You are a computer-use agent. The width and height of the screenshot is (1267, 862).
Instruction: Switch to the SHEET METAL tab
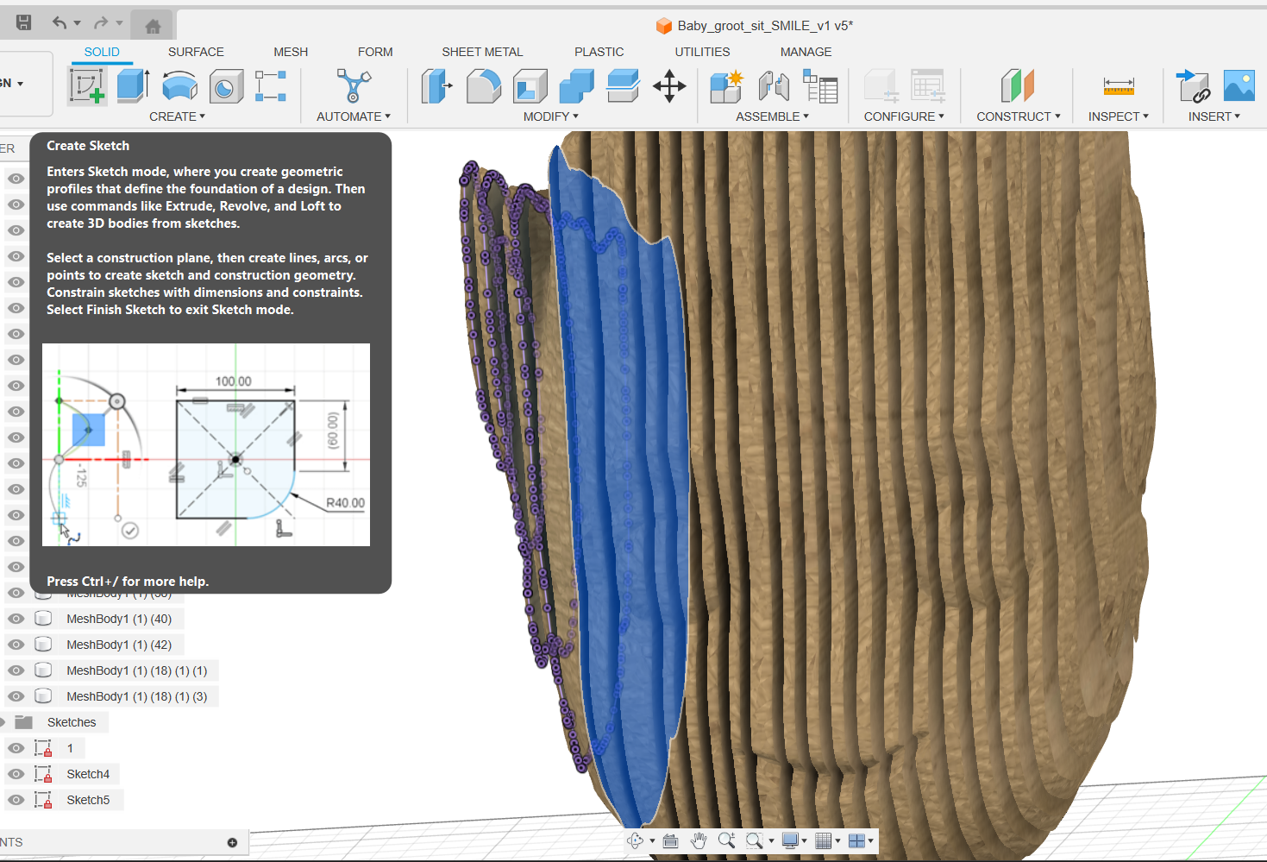482,52
